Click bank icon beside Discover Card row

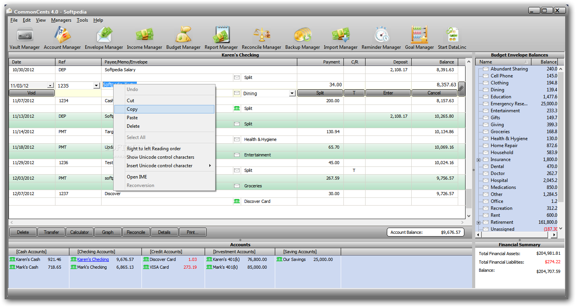click(x=237, y=201)
